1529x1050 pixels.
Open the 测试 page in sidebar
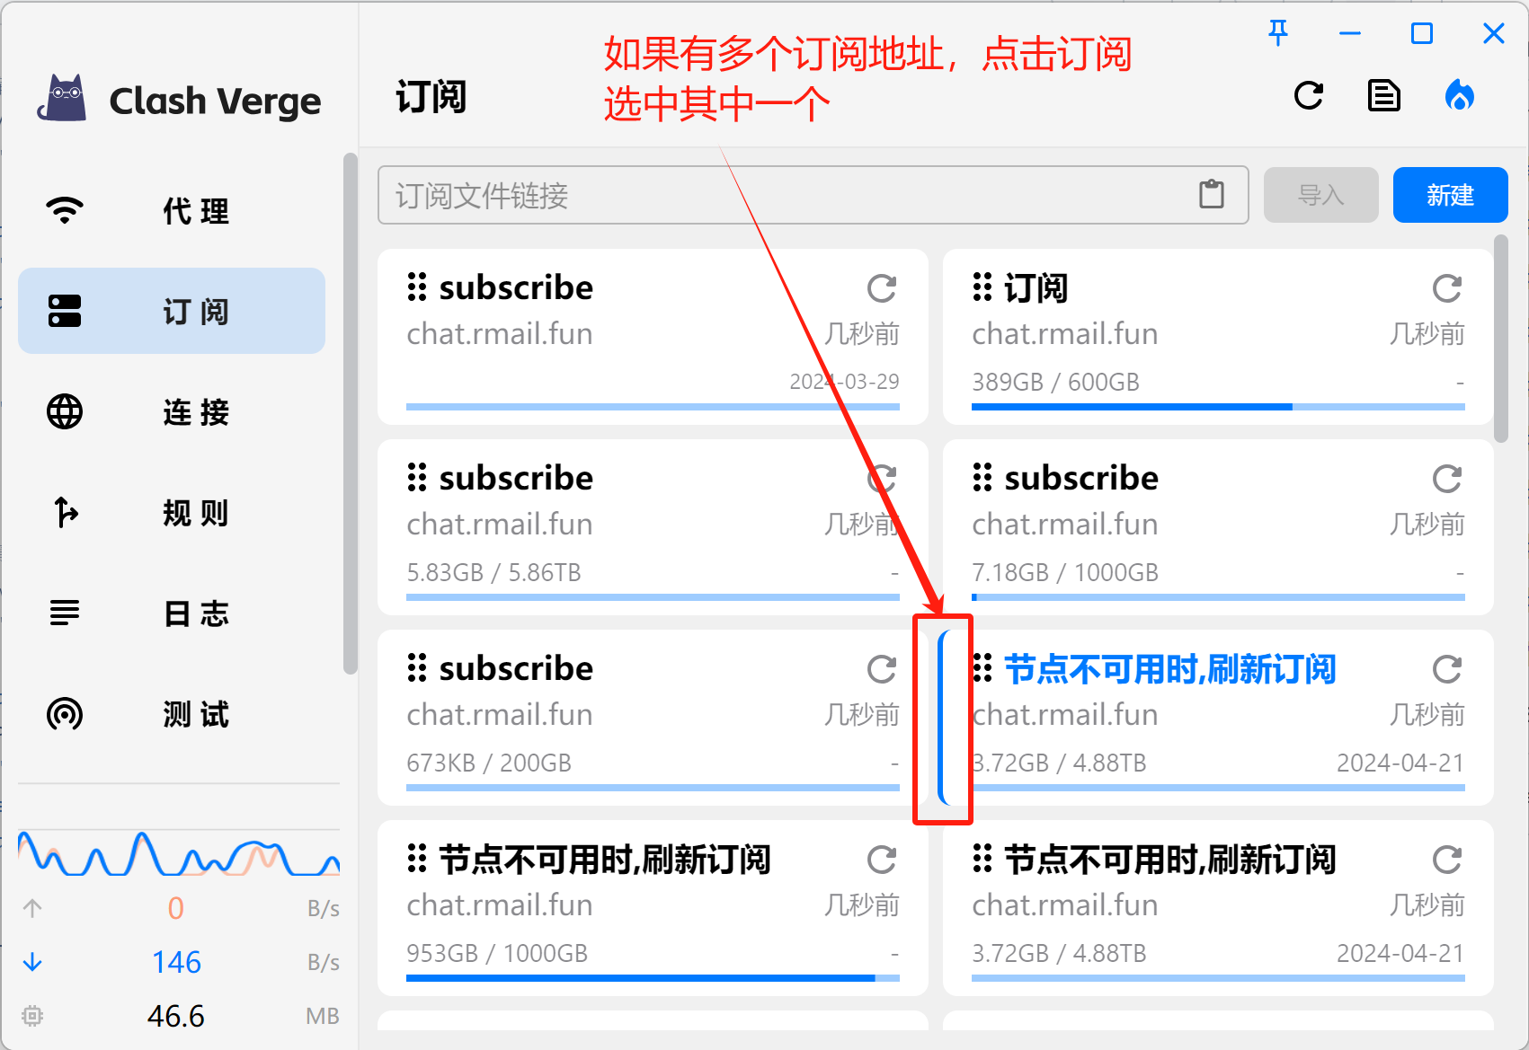tap(172, 714)
